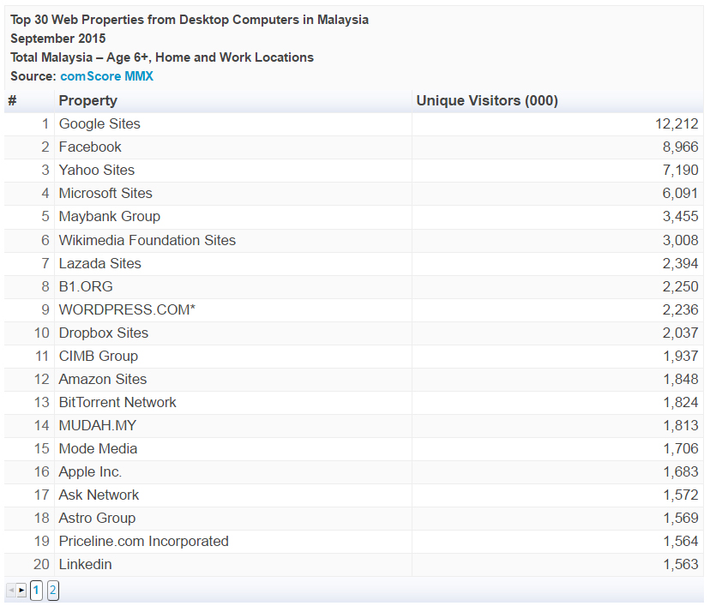Image resolution: width=710 pixels, height=606 pixels.
Task: Select the Facebook row
Action: 353,147
